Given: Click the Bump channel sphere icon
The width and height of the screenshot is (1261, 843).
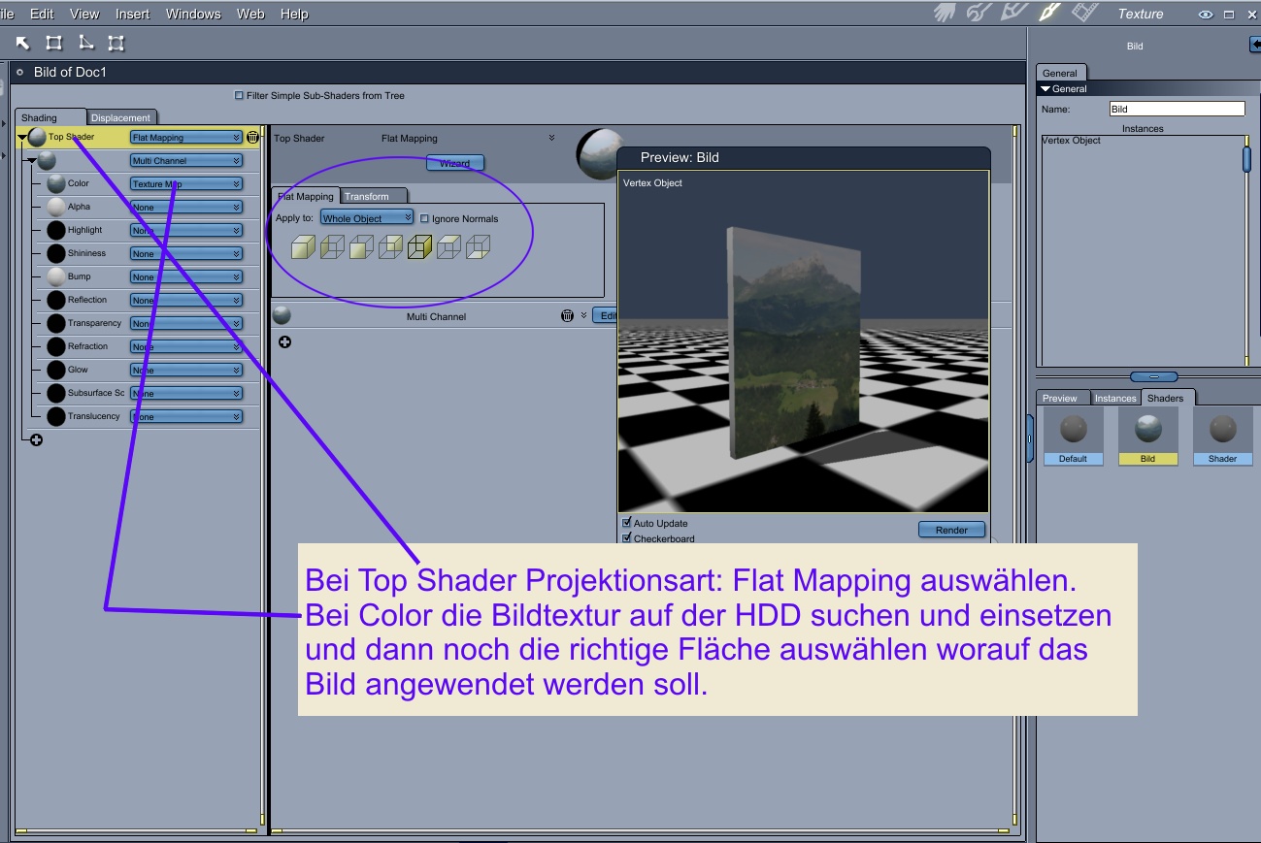Looking at the screenshot, I should click(56, 276).
